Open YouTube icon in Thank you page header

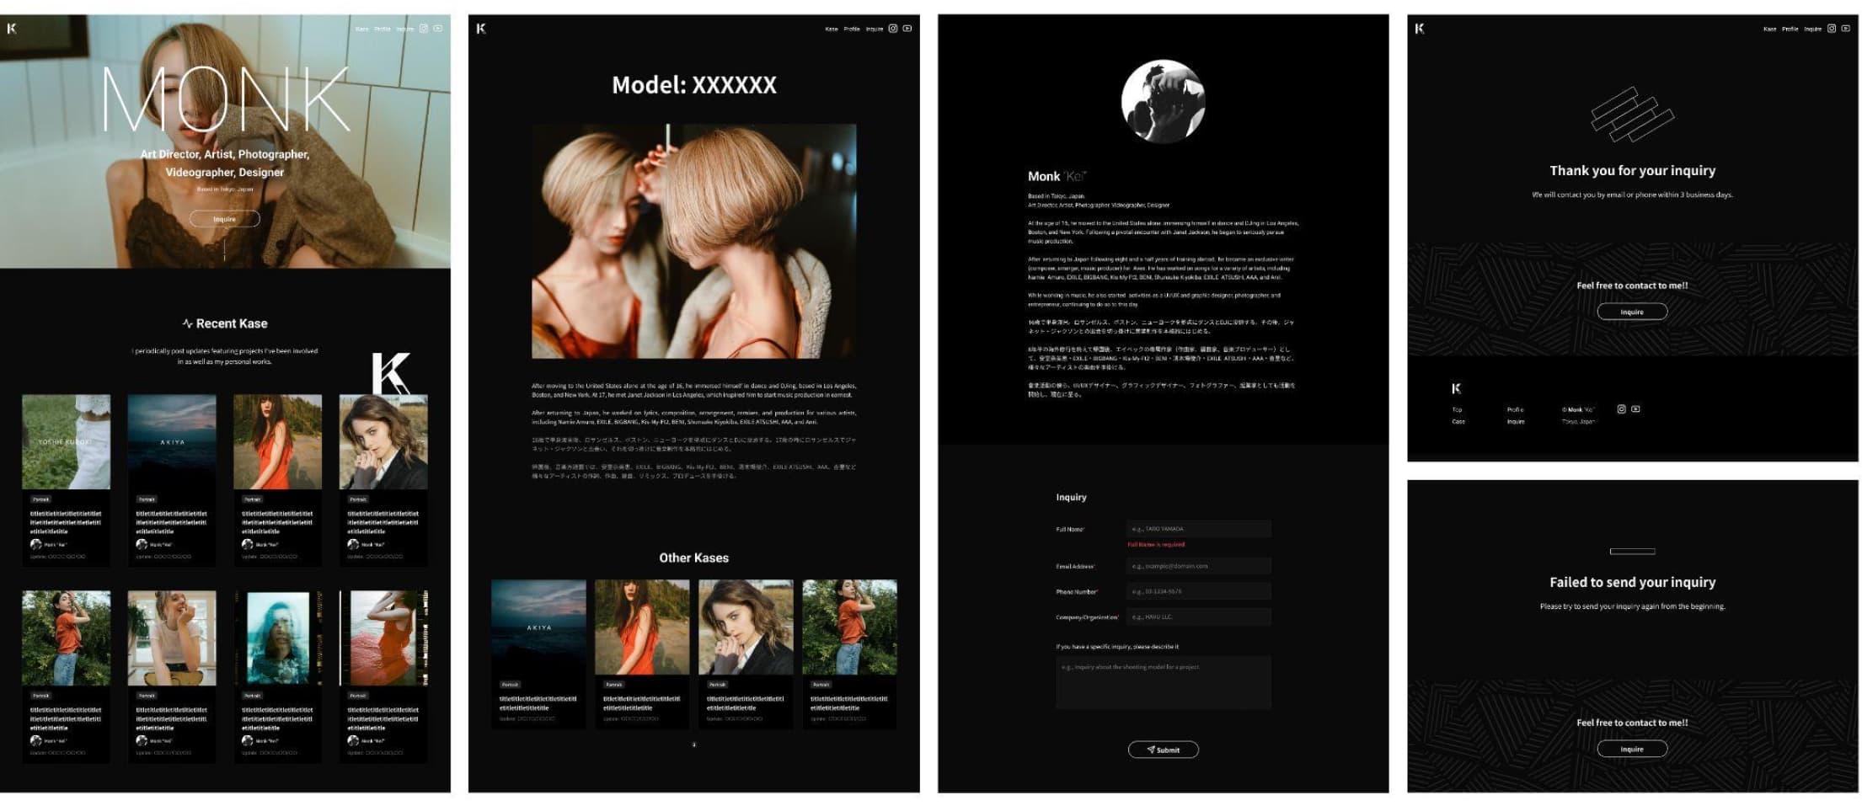pos(1846,29)
